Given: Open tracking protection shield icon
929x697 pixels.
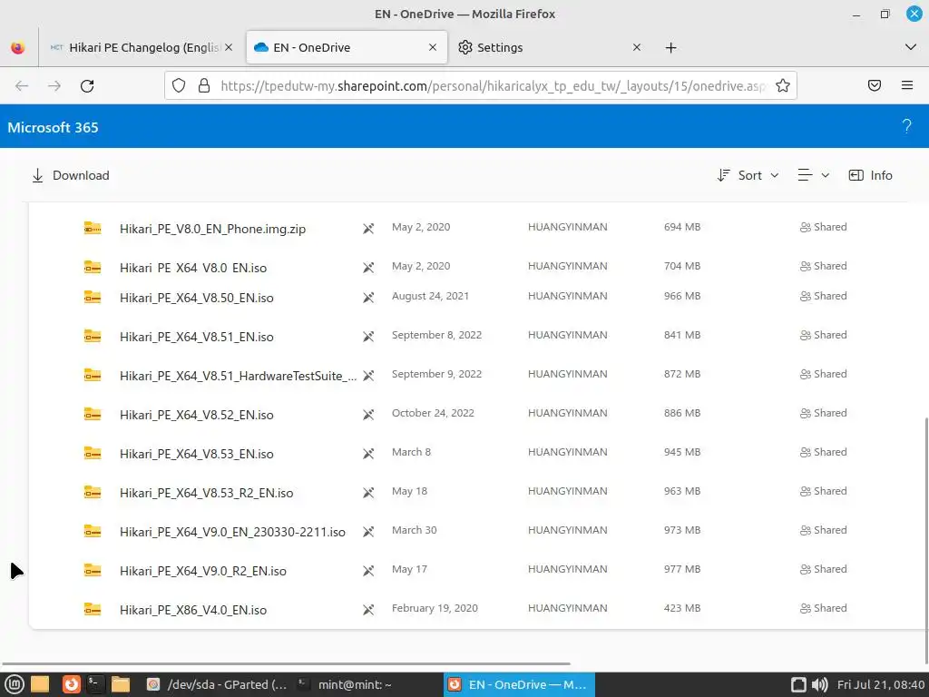Looking at the screenshot, I should (x=179, y=86).
